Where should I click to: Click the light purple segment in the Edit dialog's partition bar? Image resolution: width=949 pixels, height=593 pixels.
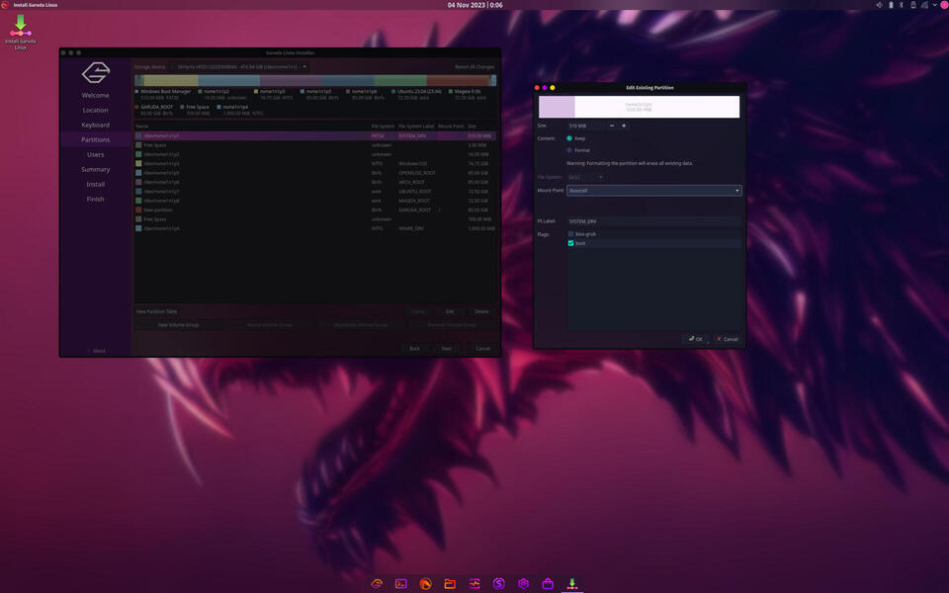point(557,107)
